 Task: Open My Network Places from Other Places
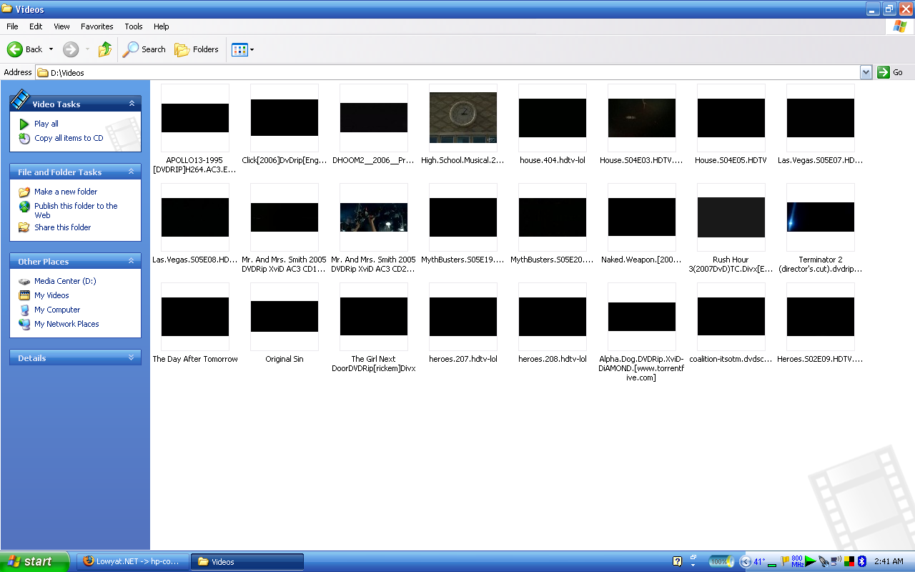point(66,324)
